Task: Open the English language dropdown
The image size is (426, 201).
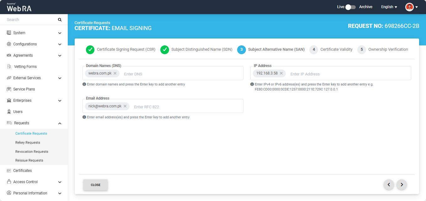Action: [x=389, y=7]
